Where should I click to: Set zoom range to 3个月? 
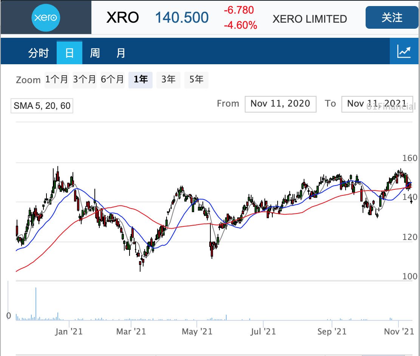(x=84, y=80)
